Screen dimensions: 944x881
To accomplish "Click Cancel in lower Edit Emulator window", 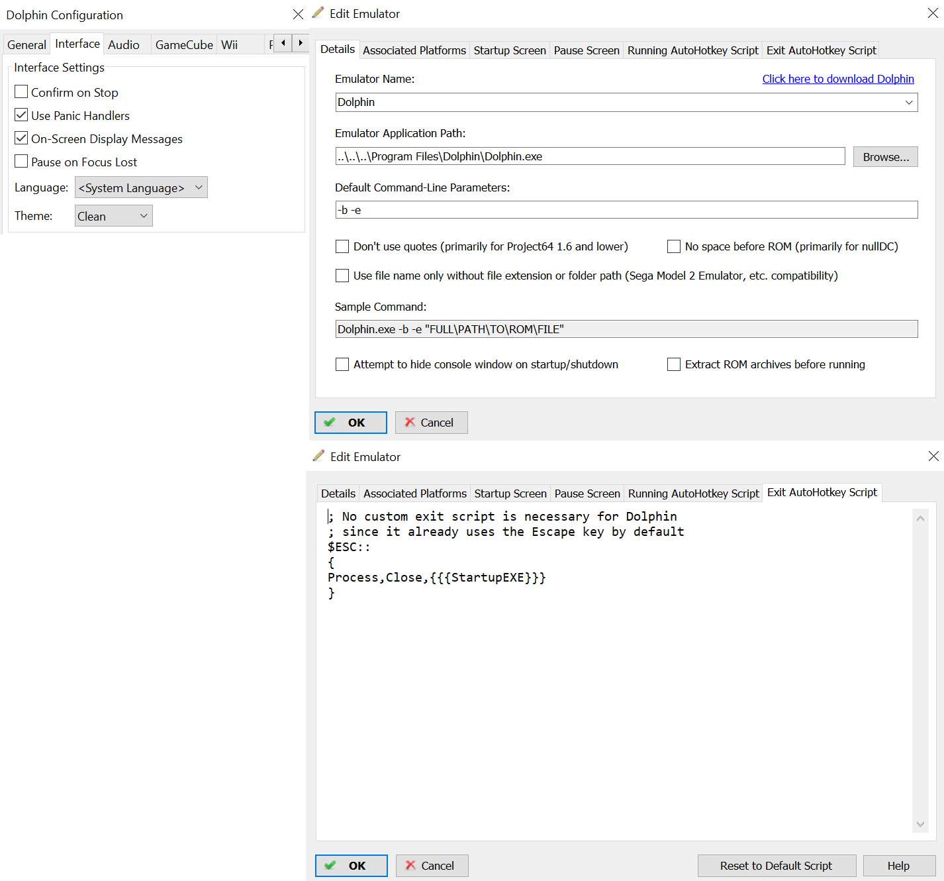I will [432, 866].
